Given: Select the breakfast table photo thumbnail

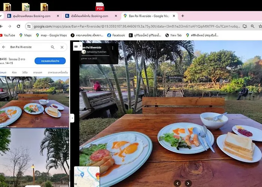Looking at the screenshot, I should [x=34, y=102].
